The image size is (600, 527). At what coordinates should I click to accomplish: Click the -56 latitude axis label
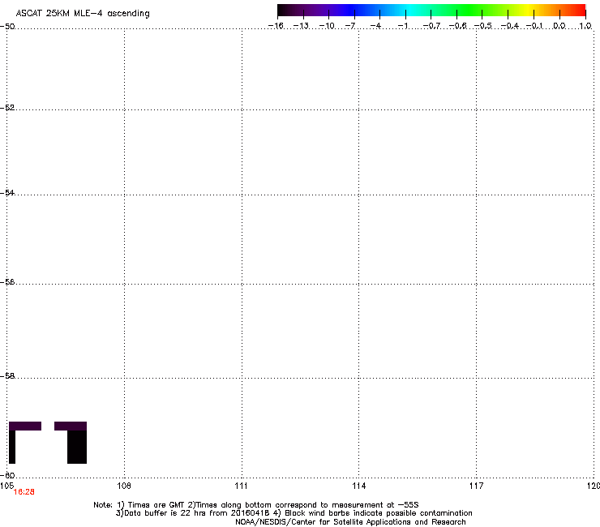point(7,281)
